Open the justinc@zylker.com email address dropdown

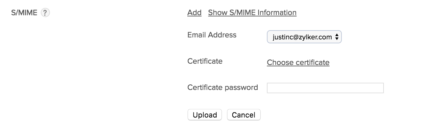(x=304, y=37)
